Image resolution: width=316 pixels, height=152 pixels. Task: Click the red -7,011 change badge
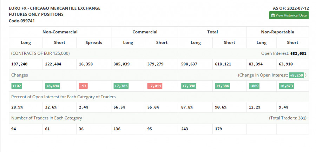(x=155, y=86)
